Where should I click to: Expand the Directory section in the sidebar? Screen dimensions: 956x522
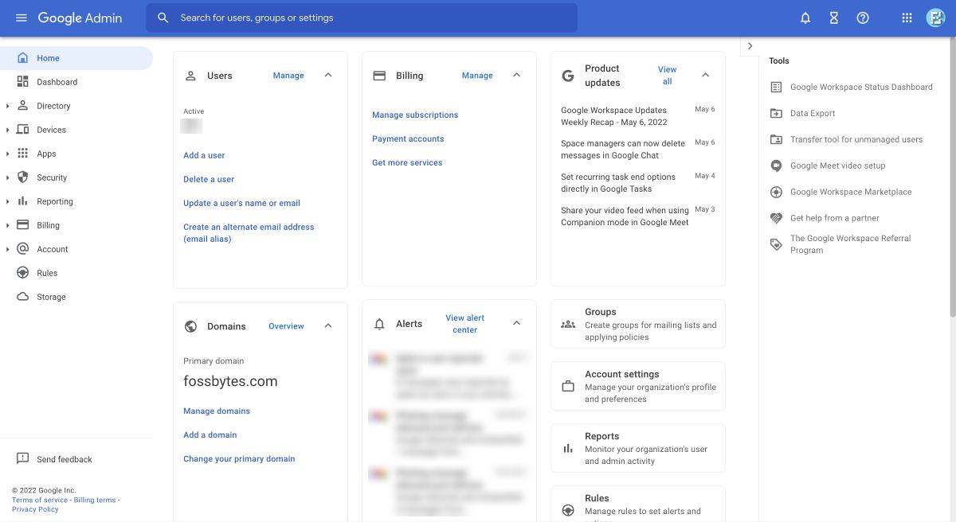point(8,105)
